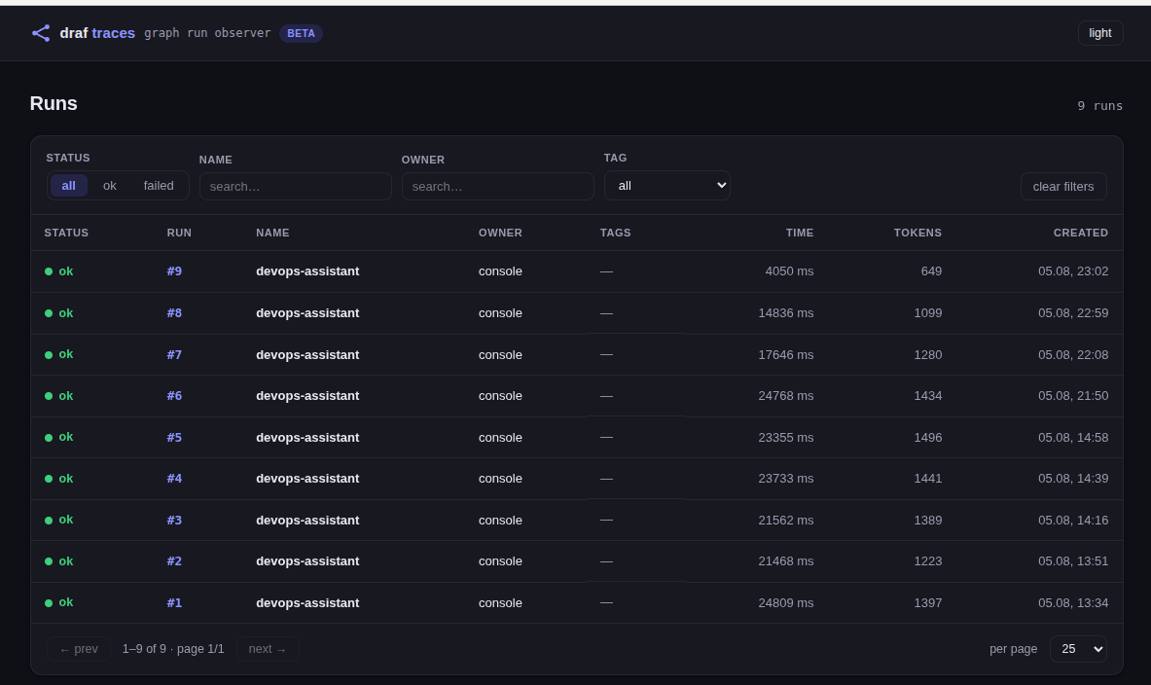Screen dimensions: 1151x685
Task: Click created date 05.08, 13:34
Action: tap(1073, 602)
